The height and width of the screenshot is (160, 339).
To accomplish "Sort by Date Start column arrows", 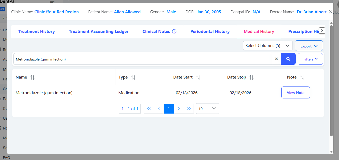I will pos(198,77).
